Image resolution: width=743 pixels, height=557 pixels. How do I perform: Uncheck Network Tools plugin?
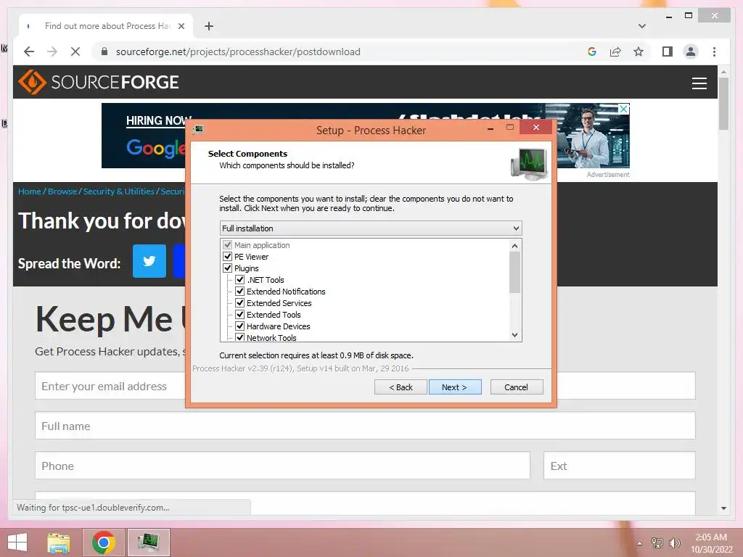click(239, 337)
